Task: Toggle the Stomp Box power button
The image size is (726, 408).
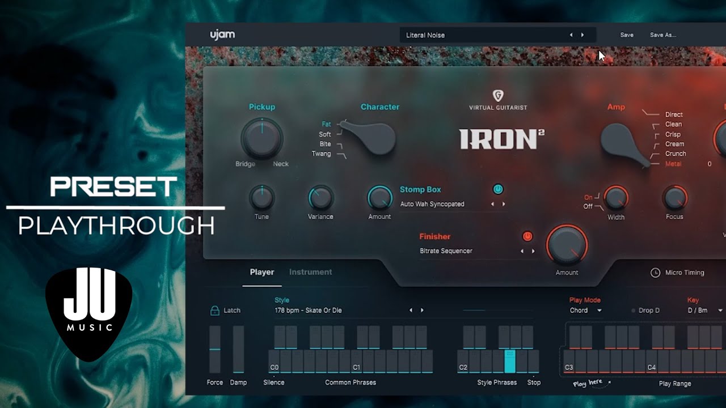Action: 498,189
